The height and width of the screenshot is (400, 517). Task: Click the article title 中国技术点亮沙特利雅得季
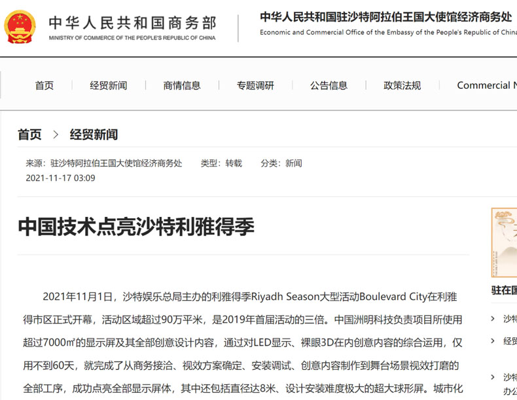tap(136, 227)
